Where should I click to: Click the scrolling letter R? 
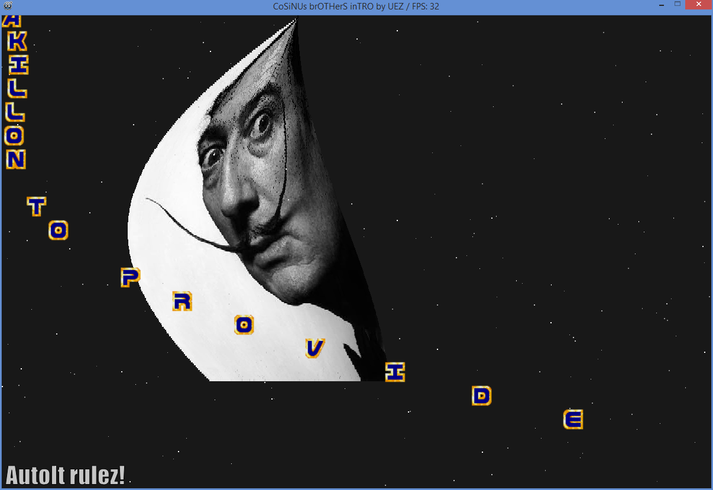coord(182,301)
